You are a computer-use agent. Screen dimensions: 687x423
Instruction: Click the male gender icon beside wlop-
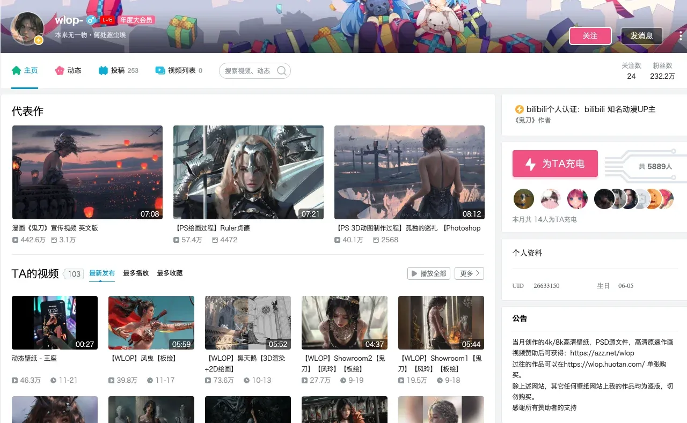91,20
